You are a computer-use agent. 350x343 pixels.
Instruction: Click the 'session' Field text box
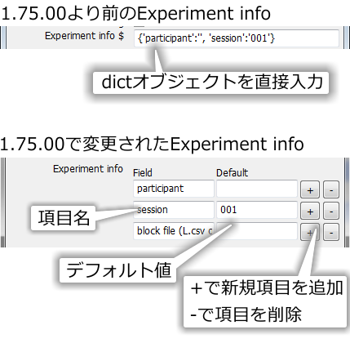pyautogui.click(x=174, y=210)
